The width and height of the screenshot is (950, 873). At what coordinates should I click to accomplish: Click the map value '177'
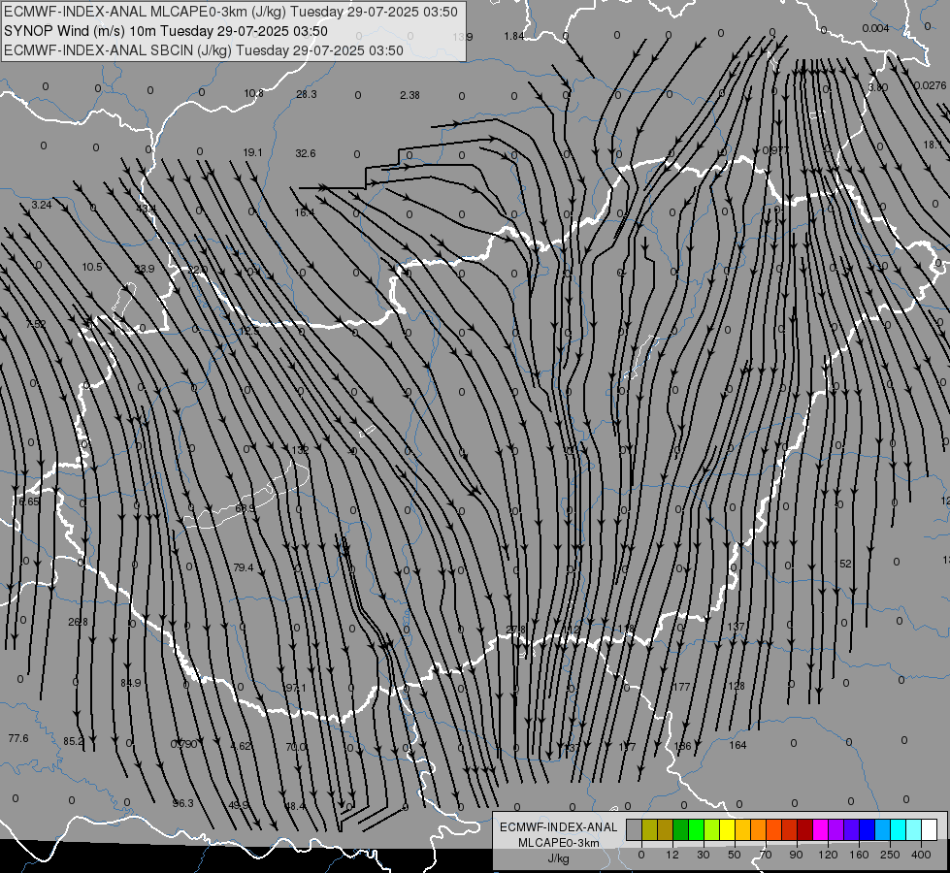[x=681, y=687]
